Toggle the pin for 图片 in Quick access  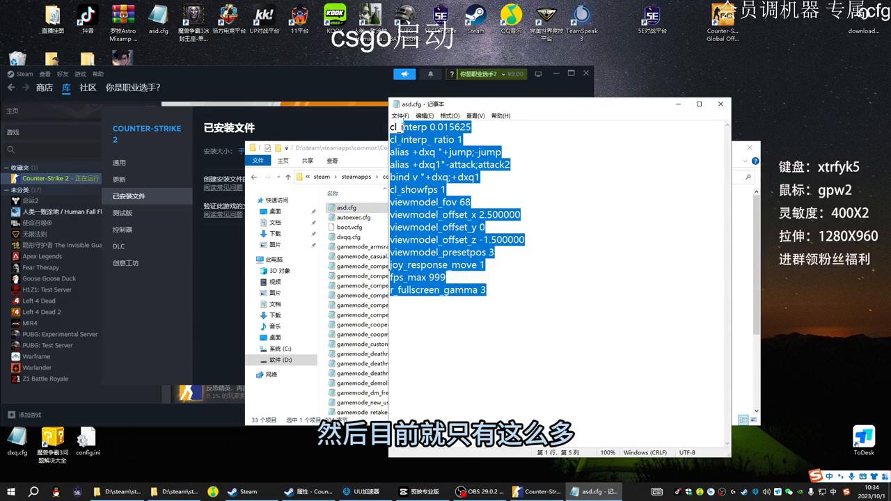tap(314, 244)
